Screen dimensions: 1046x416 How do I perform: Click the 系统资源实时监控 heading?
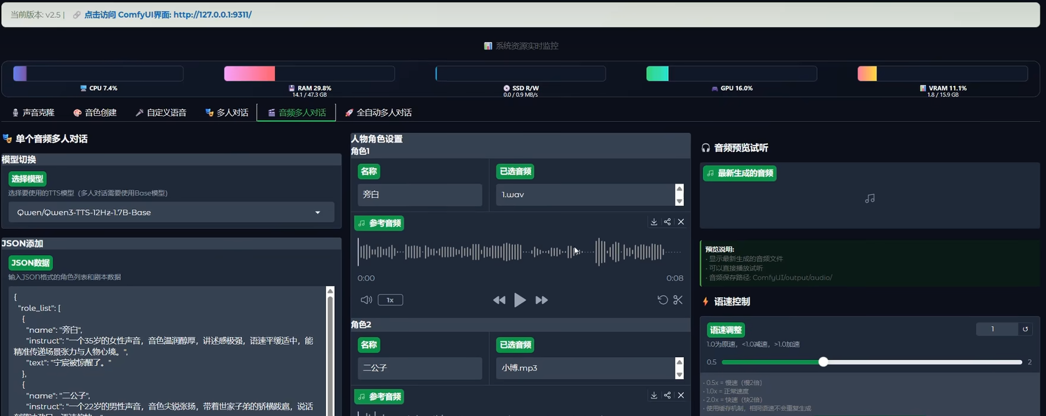click(x=521, y=46)
